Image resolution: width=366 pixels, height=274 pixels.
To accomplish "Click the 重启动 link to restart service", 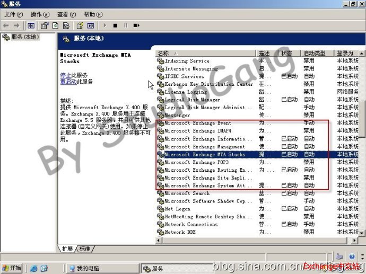I will click(68, 82).
